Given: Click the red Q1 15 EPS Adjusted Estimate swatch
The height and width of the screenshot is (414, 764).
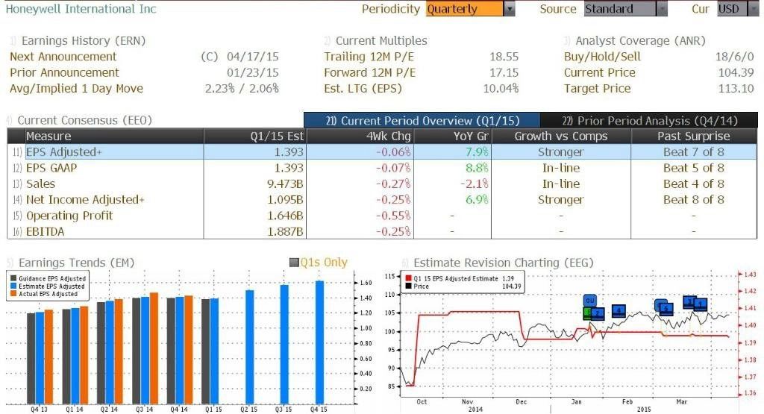Looking at the screenshot, I should (408, 278).
